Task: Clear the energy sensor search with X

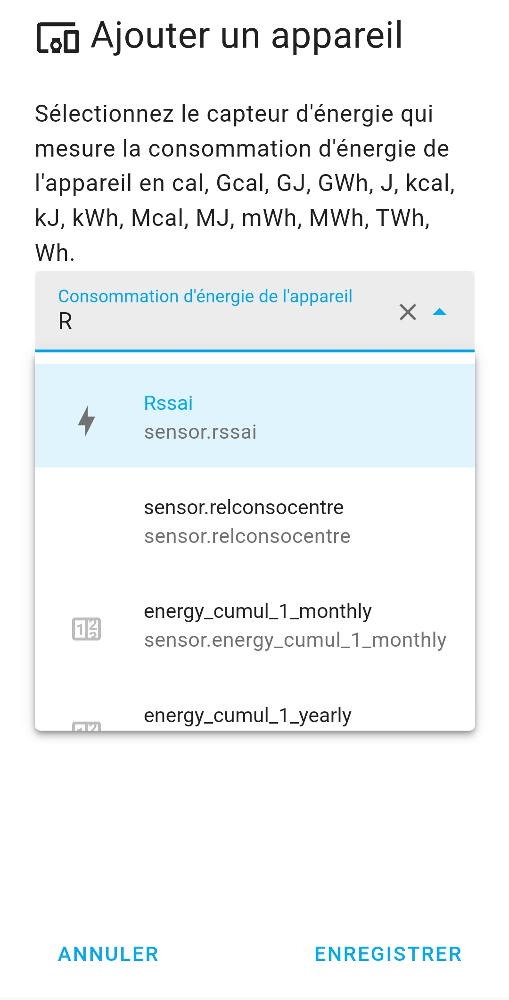Action: click(x=408, y=312)
